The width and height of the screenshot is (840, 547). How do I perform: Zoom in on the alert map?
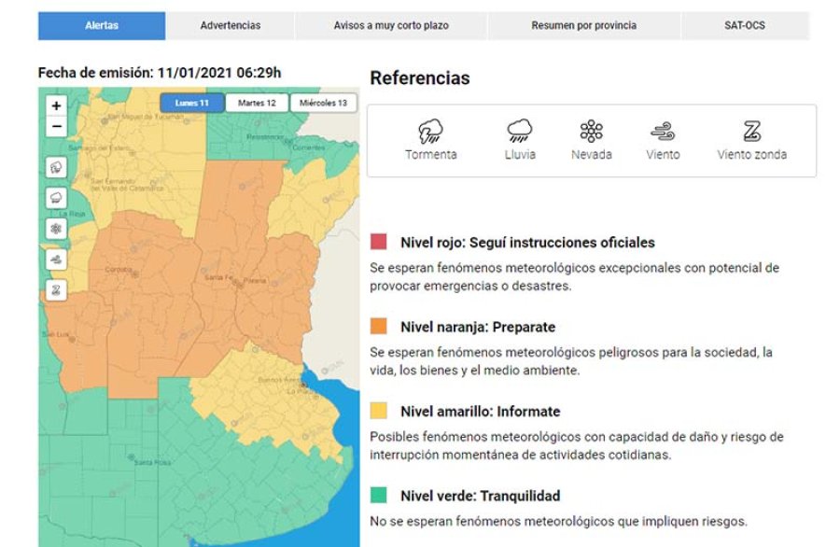56,106
